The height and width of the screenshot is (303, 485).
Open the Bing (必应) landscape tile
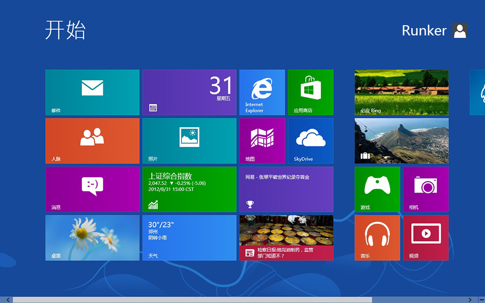point(401,92)
